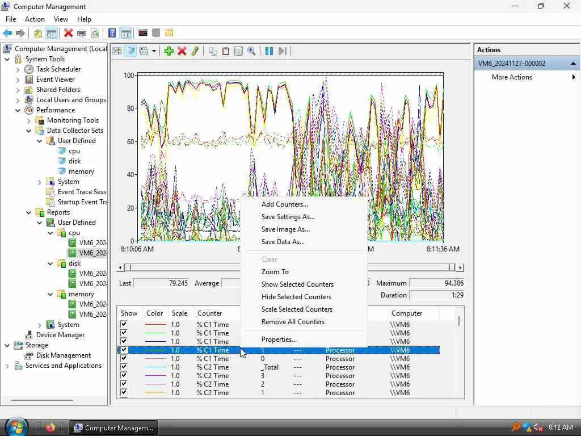Go back with the blue Back arrow
The width and height of the screenshot is (581, 436).
coord(7,33)
